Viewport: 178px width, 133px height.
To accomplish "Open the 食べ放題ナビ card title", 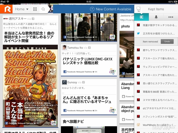I will click(73, 121).
